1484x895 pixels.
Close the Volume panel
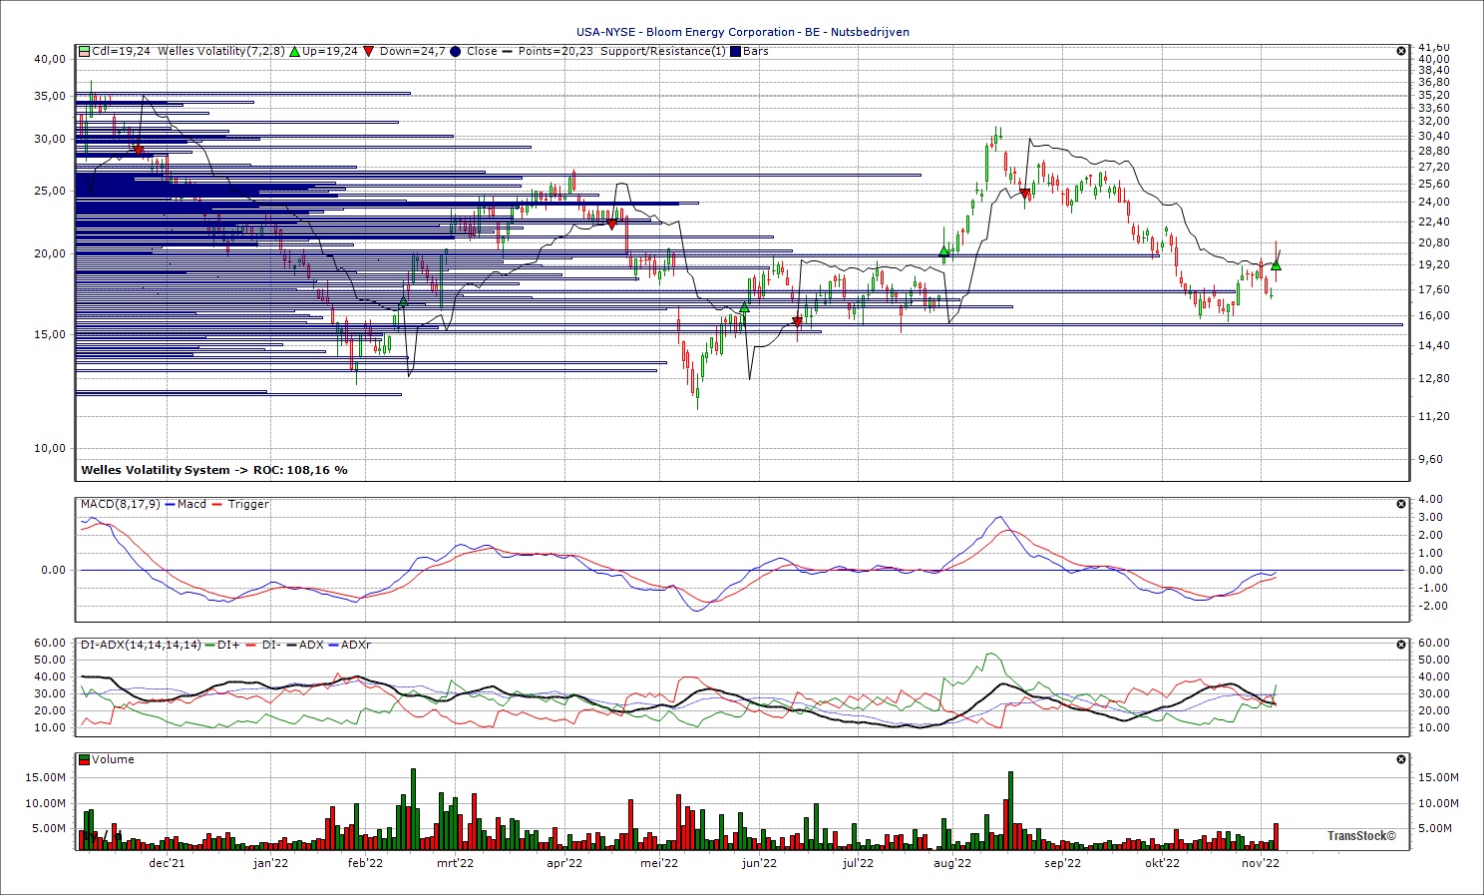click(x=1401, y=759)
